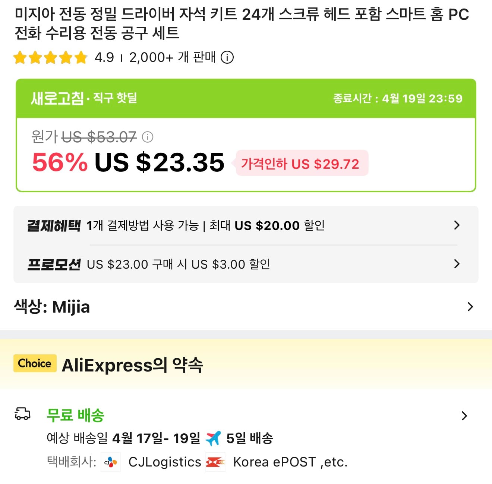Click the yellow Choice badge
492x484 pixels.
35,364
